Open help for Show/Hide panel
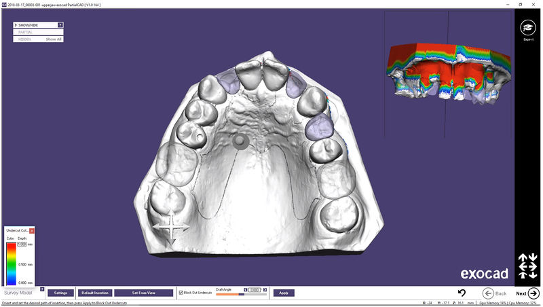The width and height of the screenshot is (543, 307). tap(60, 25)
